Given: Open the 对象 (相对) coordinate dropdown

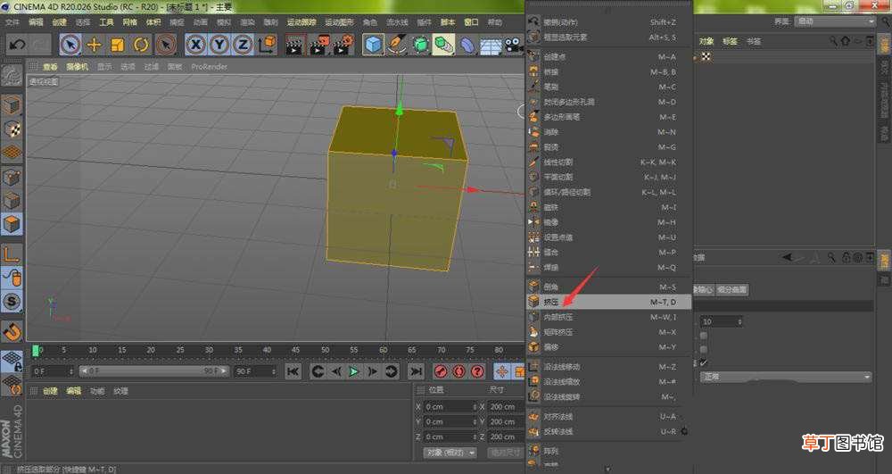Looking at the screenshot, I should 450,453.
